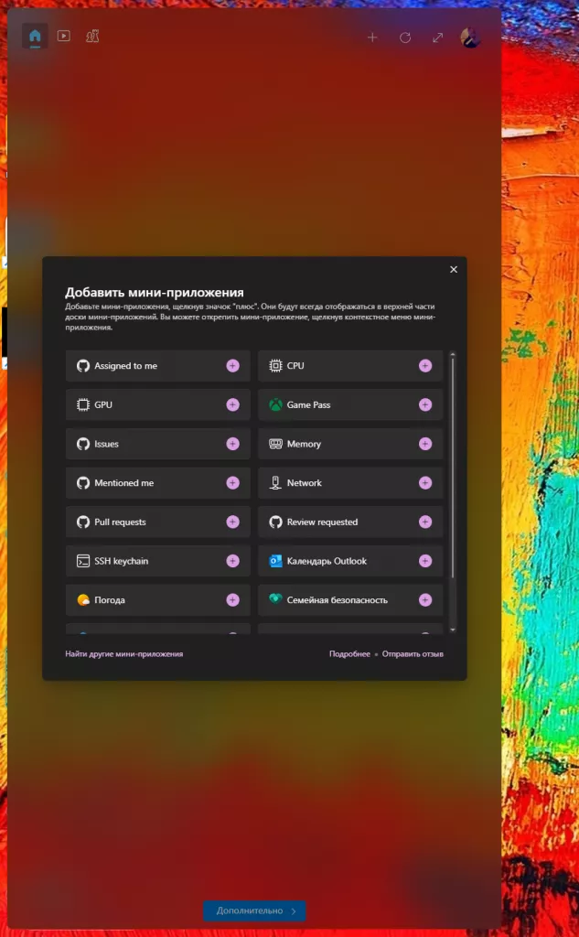Click the Добавить мини-приложения heading
Viewport: 579px width, 937px height.
coord(155,292)
